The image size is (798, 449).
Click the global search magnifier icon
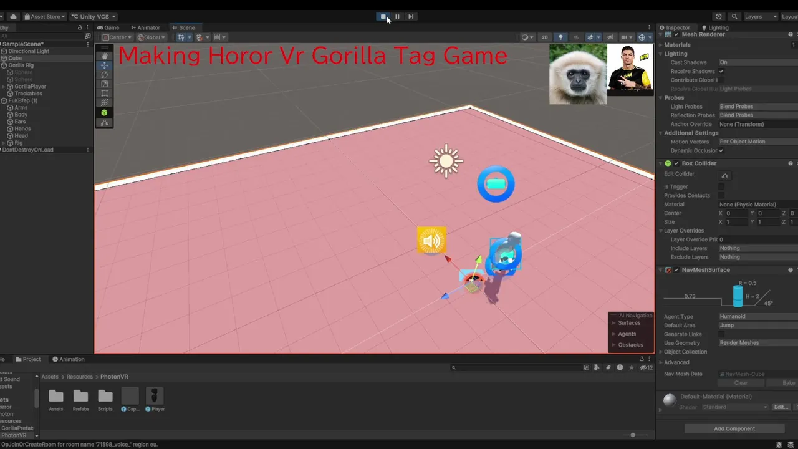tap(734, 17)
